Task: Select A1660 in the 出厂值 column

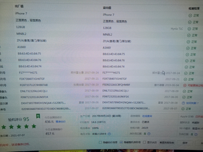Action: point(21,47)
